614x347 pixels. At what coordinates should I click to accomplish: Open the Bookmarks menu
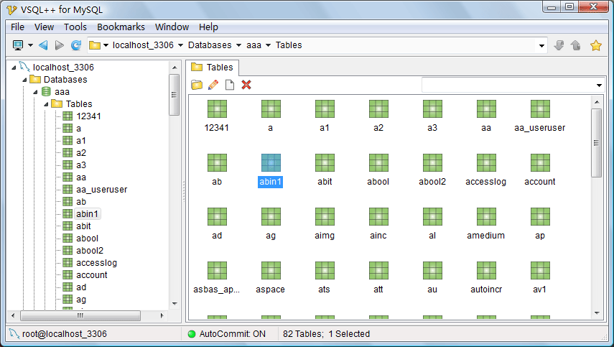point(121,27)
